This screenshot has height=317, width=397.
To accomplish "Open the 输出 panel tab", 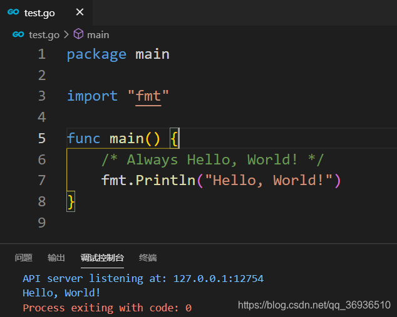I will coord(56,258).
